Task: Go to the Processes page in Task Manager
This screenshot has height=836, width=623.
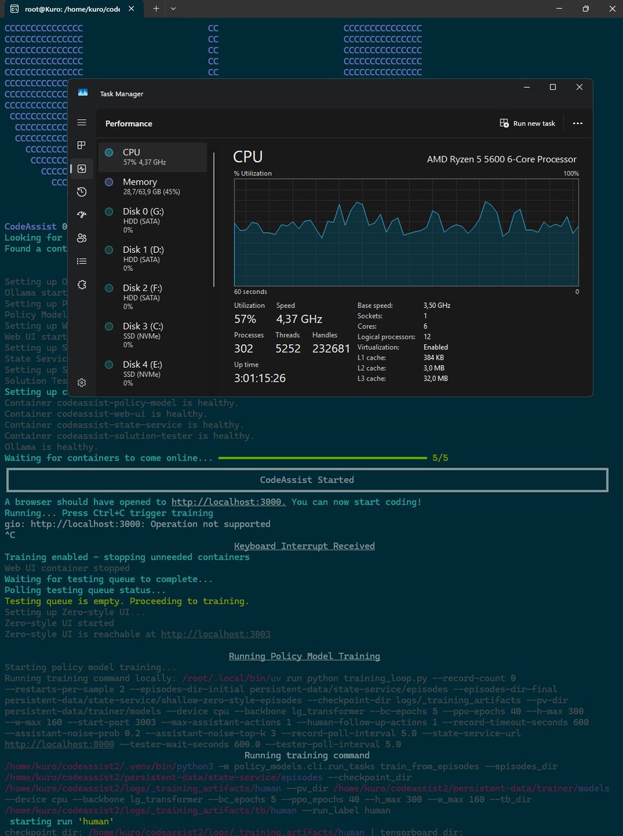Action: (x=82, y=146)
